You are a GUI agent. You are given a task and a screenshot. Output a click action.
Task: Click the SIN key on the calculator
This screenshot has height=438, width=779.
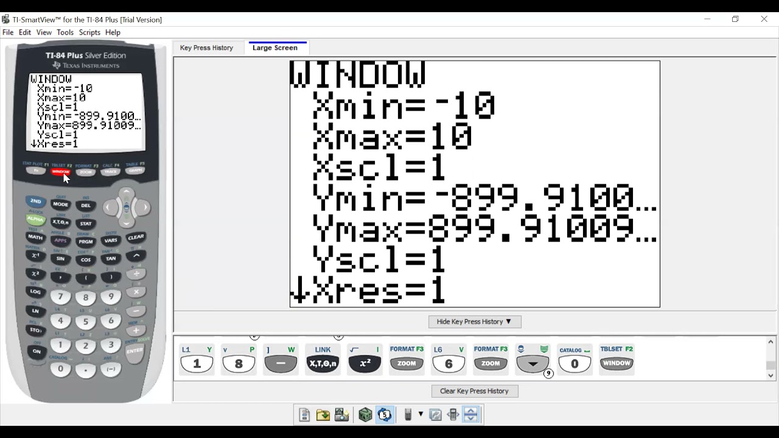60,259
